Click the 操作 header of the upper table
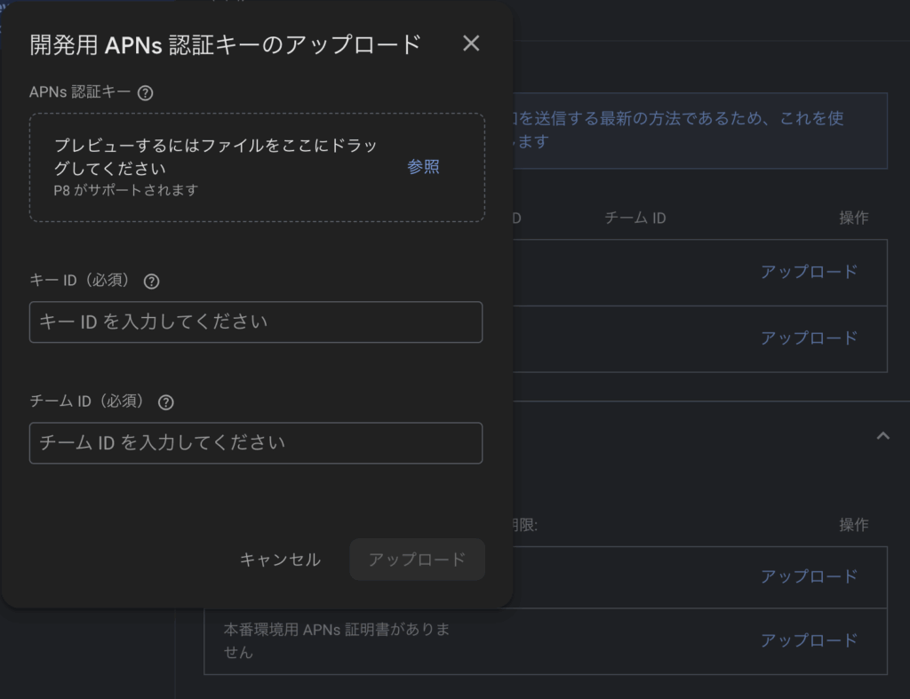 pos(853,218)
